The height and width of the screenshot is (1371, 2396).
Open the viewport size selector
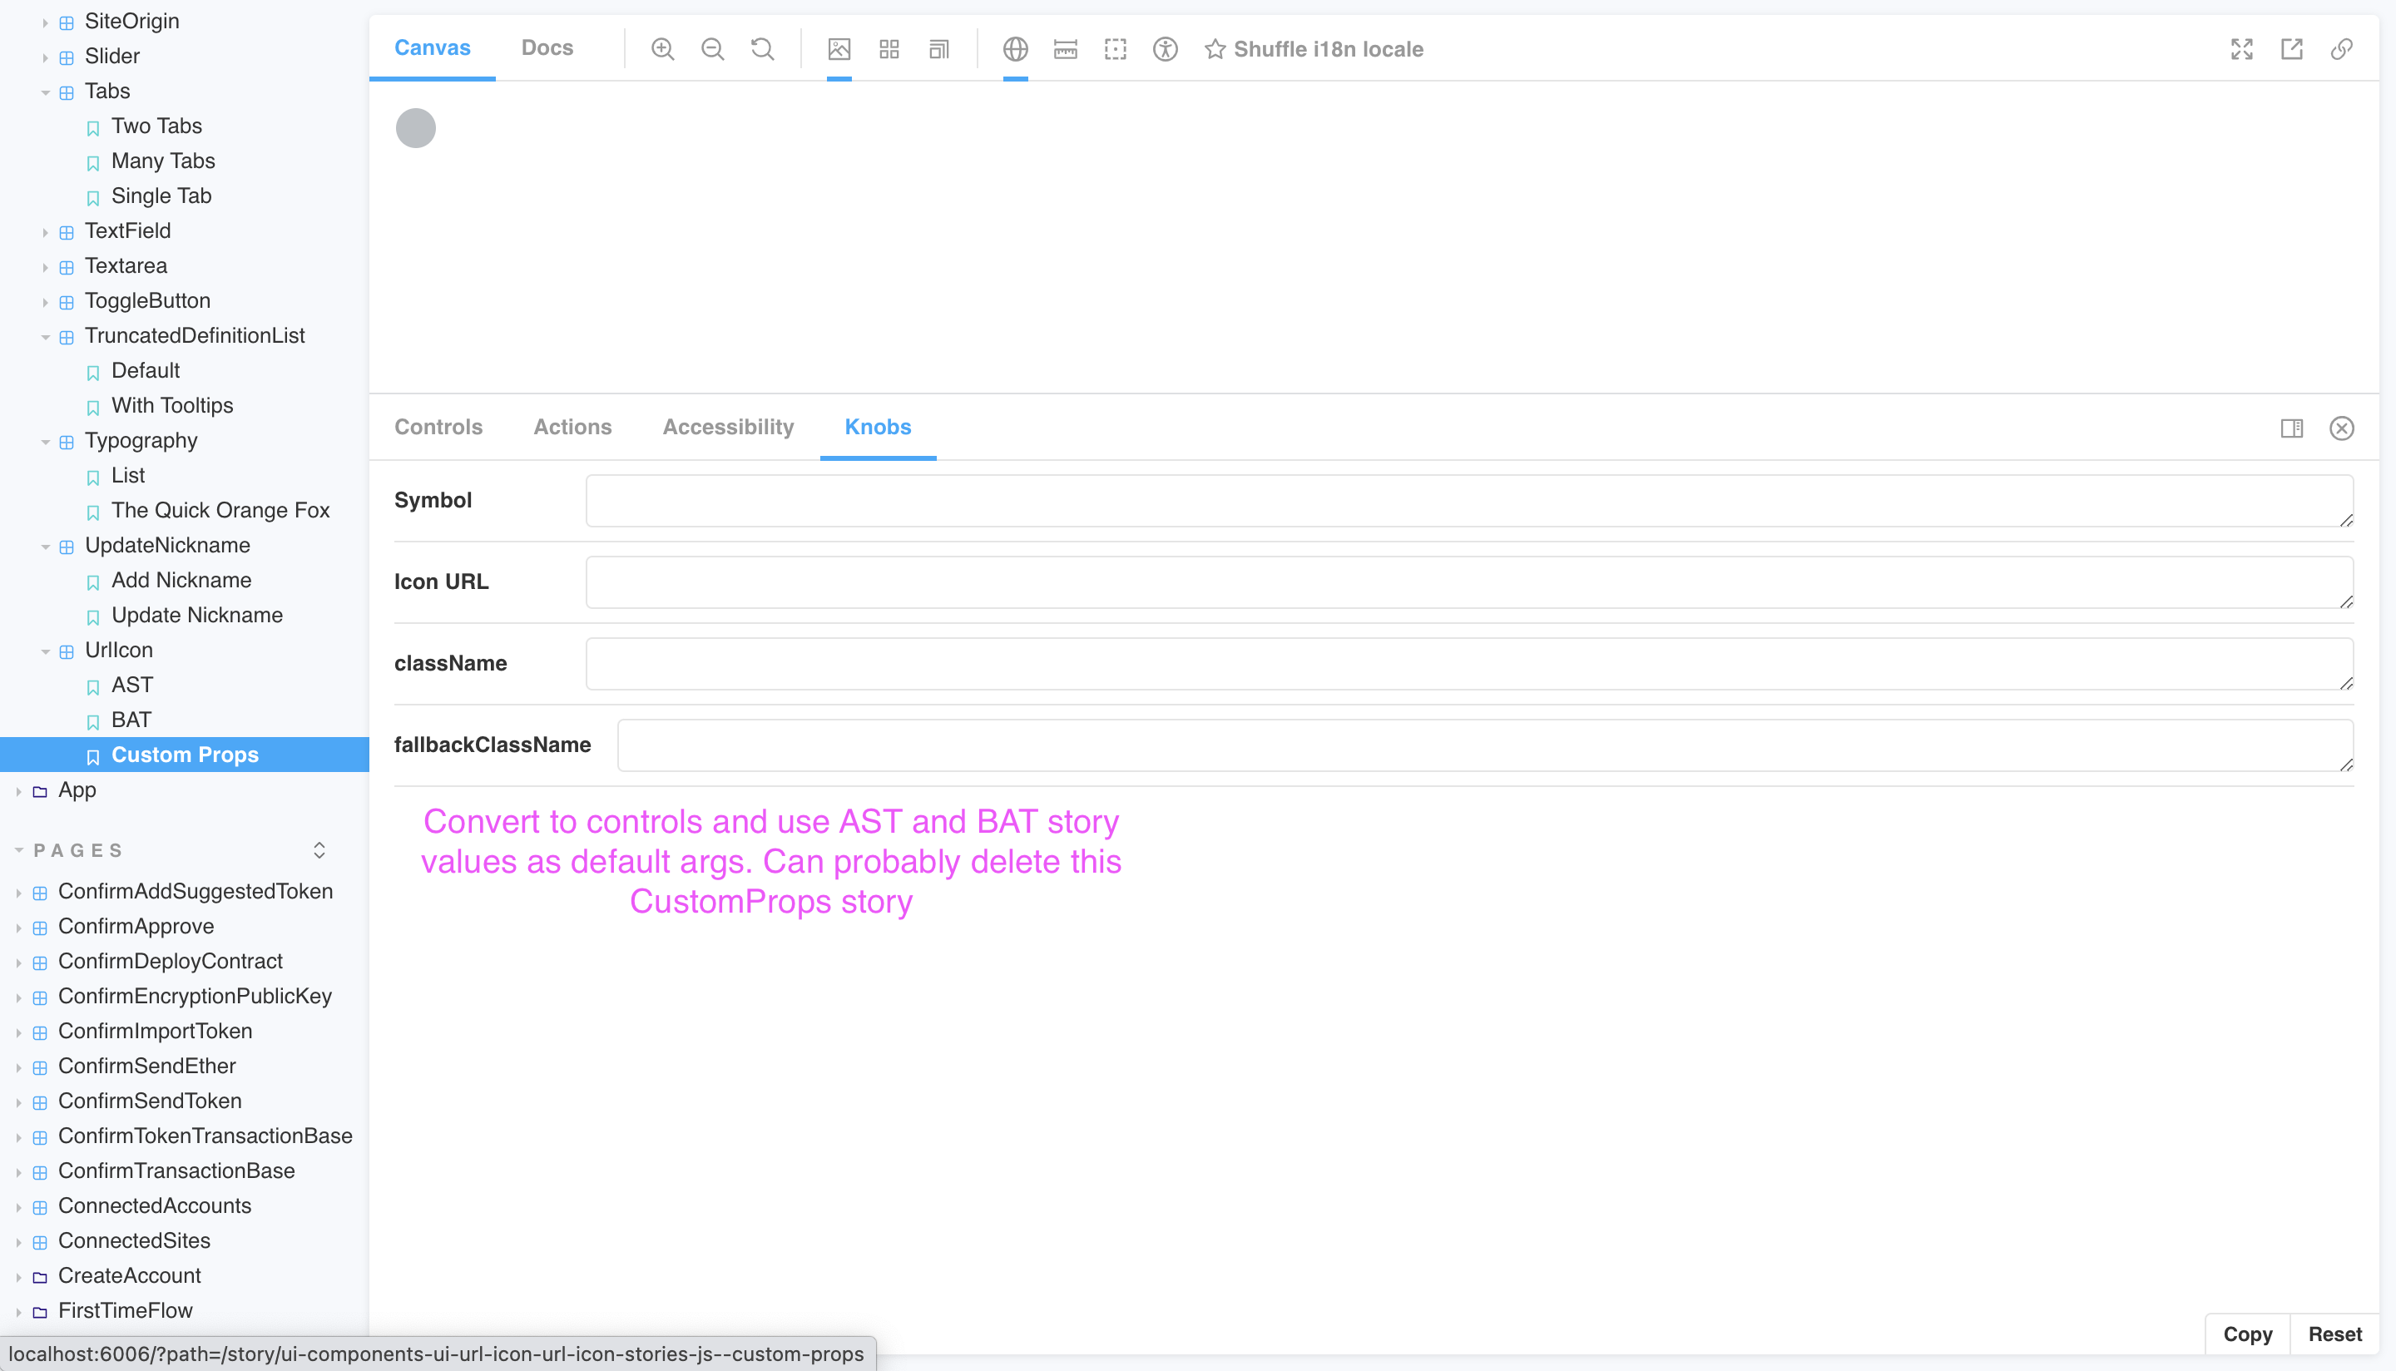[1016, 49]
